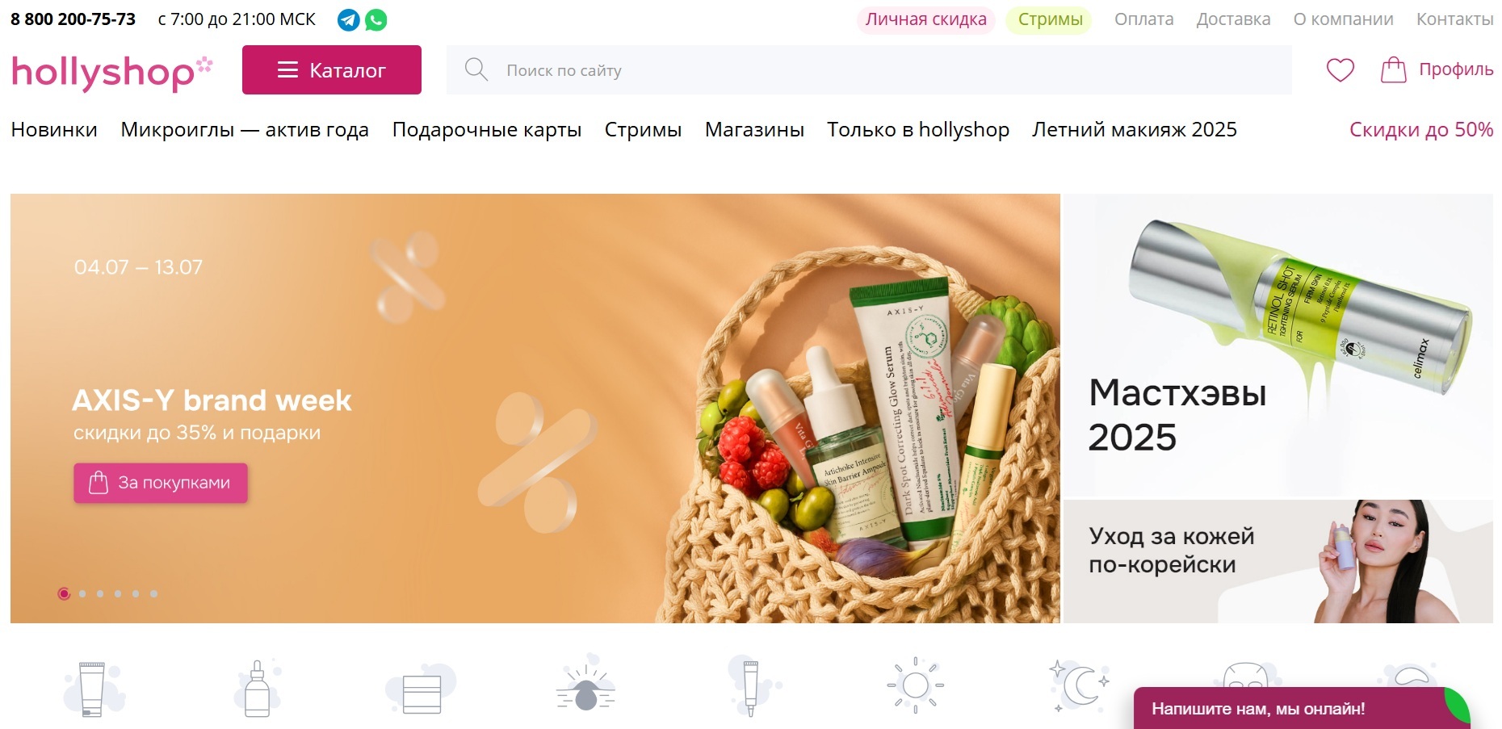This screenshot has width=1502, height=729.
Task: Open Новинки navigation item
Action: click(x=54, y=130)
